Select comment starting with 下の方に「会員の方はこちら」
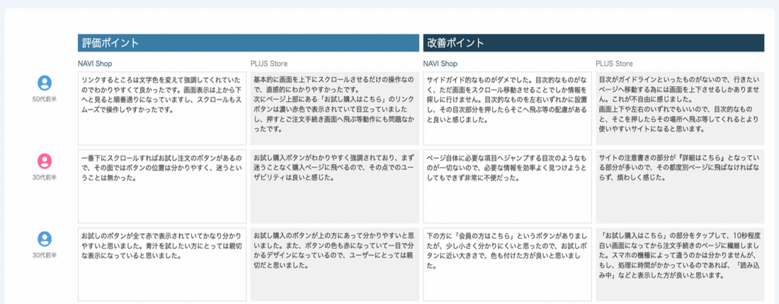The width and height of the screenshot is (779, 304). pos(507,250)
